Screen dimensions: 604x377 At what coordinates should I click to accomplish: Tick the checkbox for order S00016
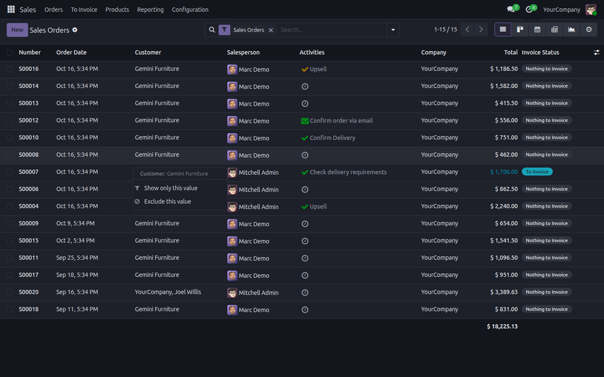point(9,70)
